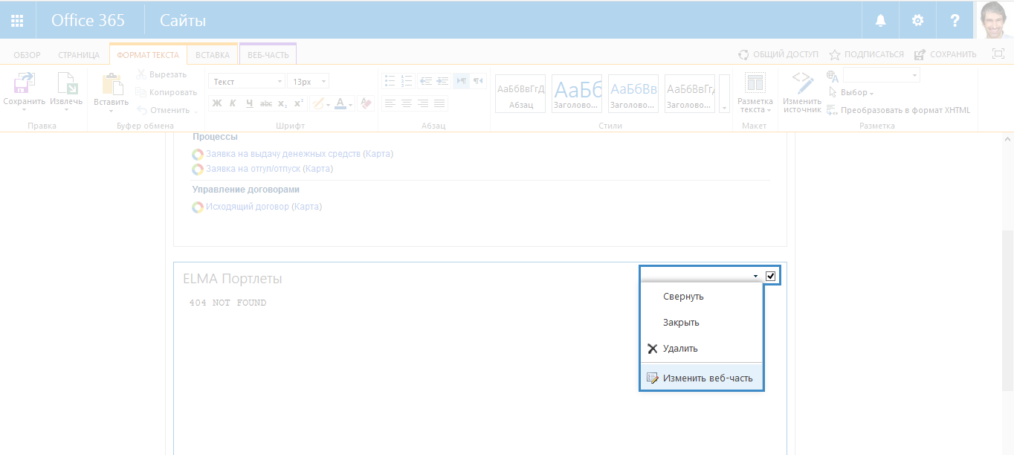Open the notifications bell
The image size is (1014, 455).
[x=880, y=21]
